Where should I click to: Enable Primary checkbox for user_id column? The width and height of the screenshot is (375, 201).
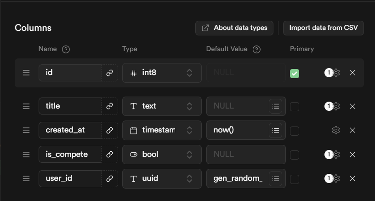[295, 178]
